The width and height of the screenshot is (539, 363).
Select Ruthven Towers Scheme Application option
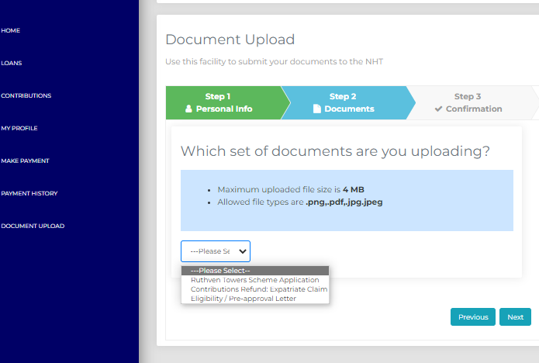coord(254,280)
